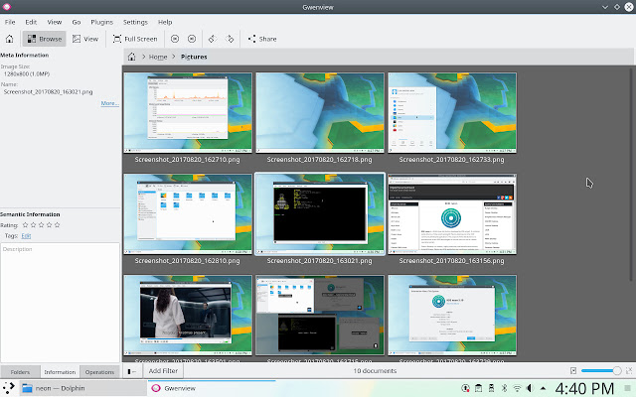Screen dimensions: 636x397
Task: Expand the chevron before Home breadcrumb
Action: click(143, 57)
